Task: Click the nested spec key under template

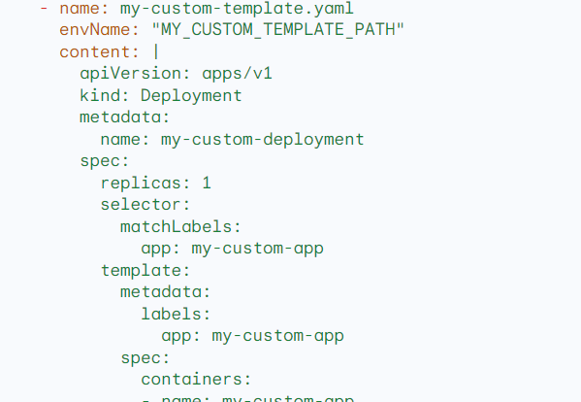Action: (145, 358)
